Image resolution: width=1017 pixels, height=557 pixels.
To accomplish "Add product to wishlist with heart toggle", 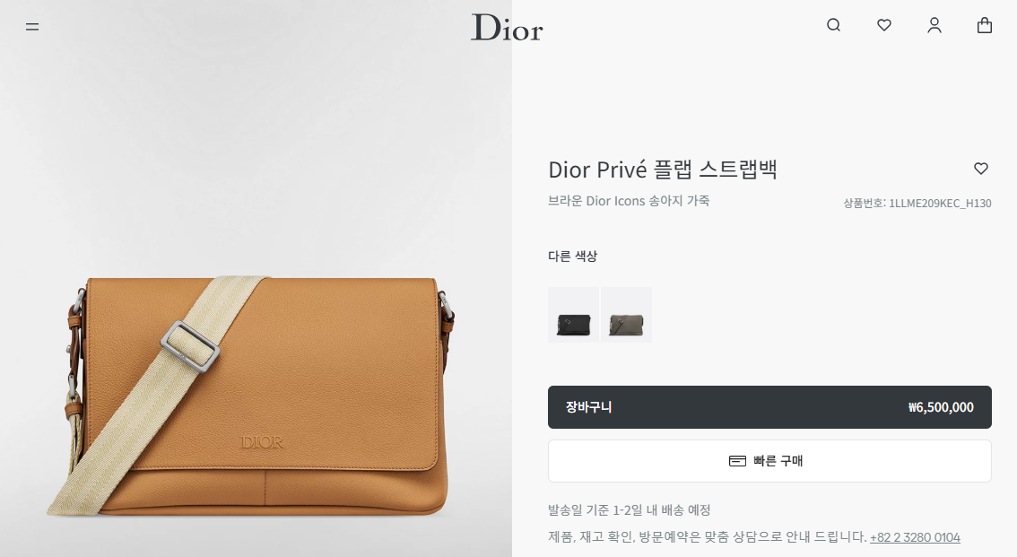I will (x=981, y=169).
